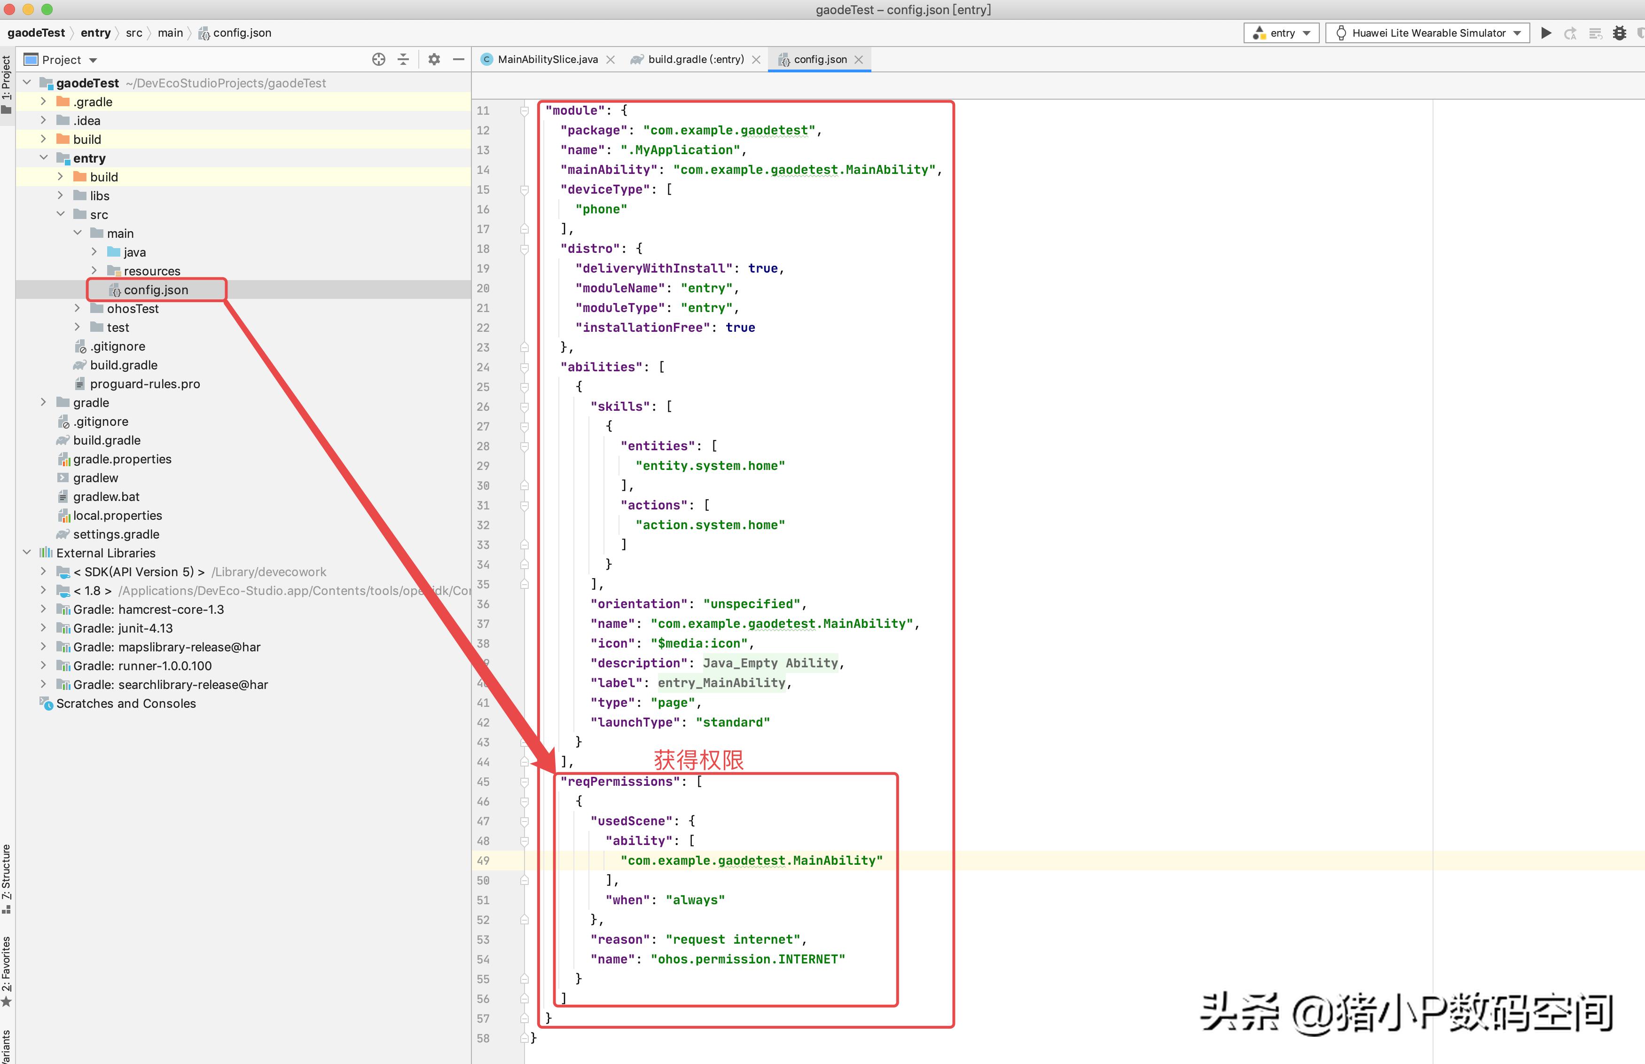1645x1064 pixels.
Task: Click the Select Opened File target icon
Action: coord(379,59)
